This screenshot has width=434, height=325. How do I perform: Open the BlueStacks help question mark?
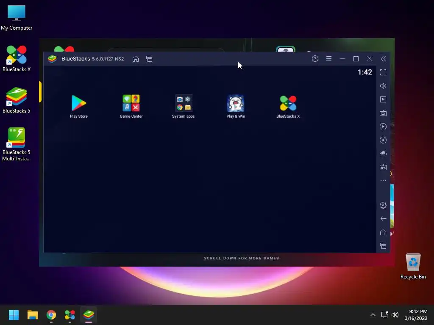(315, 58)
